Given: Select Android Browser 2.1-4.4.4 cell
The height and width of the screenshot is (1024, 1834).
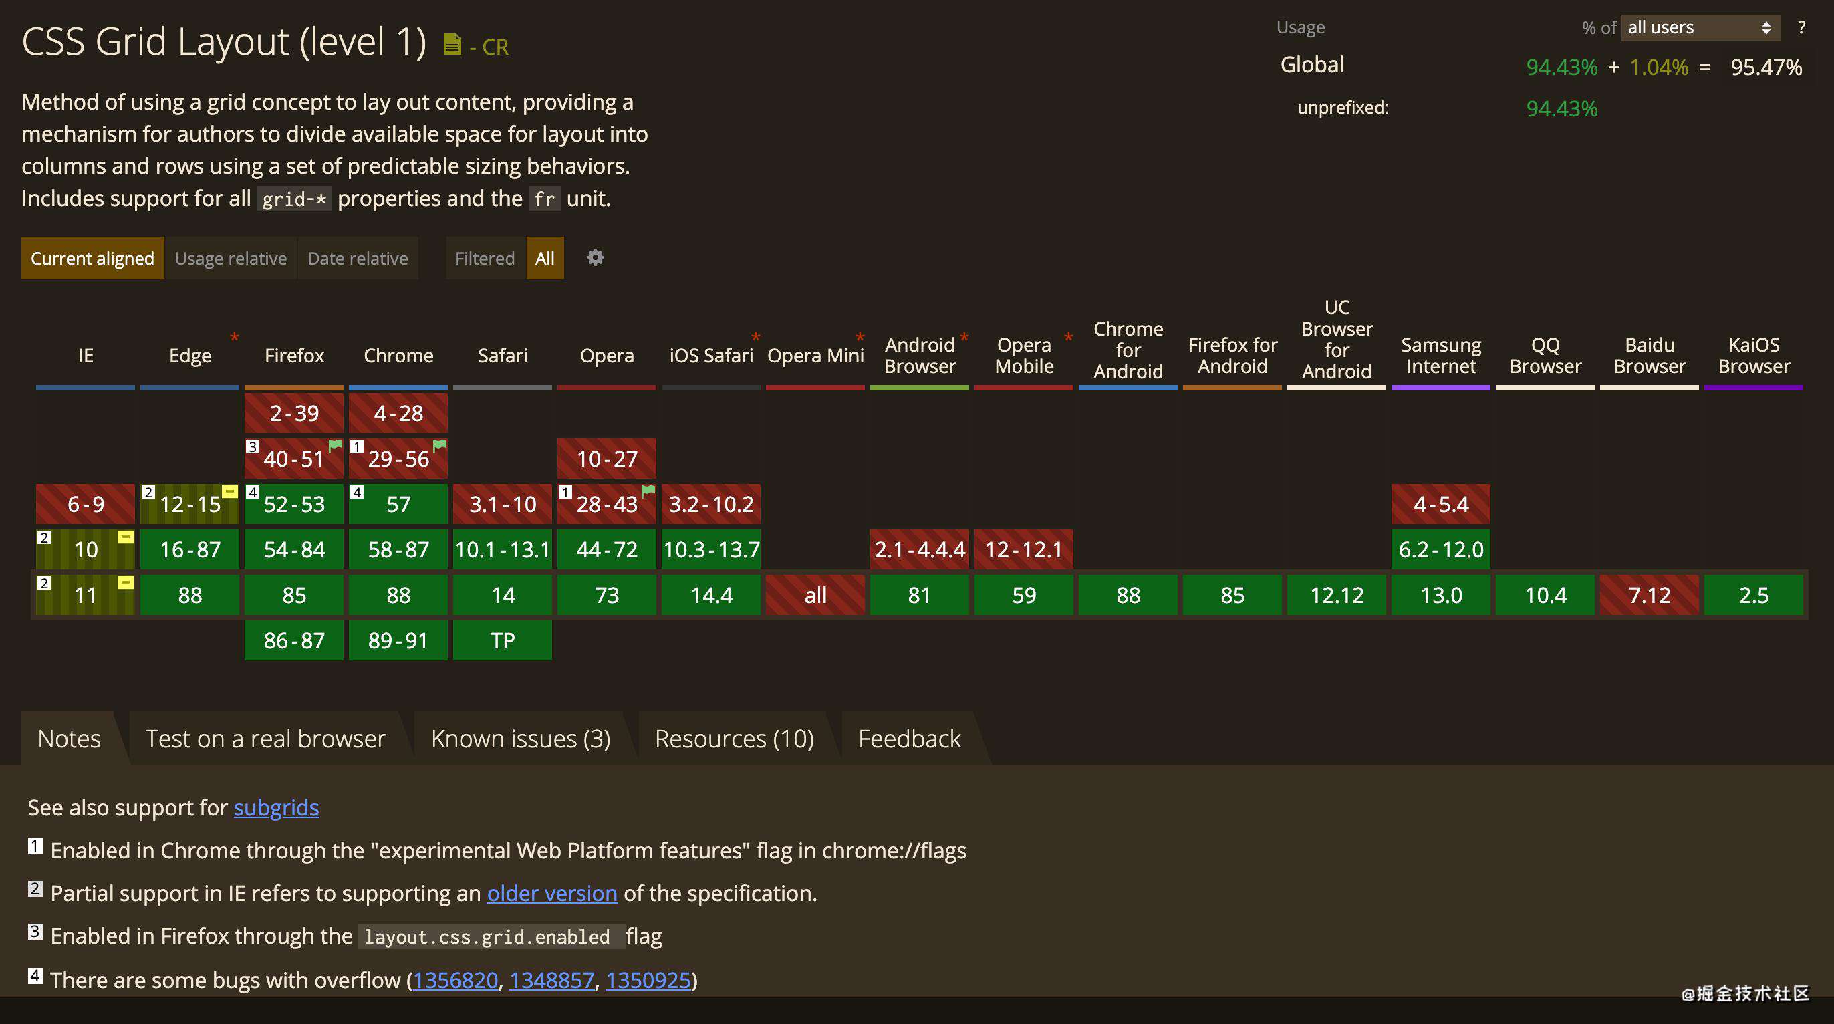Looking at the screenshot, I should 919,549.
